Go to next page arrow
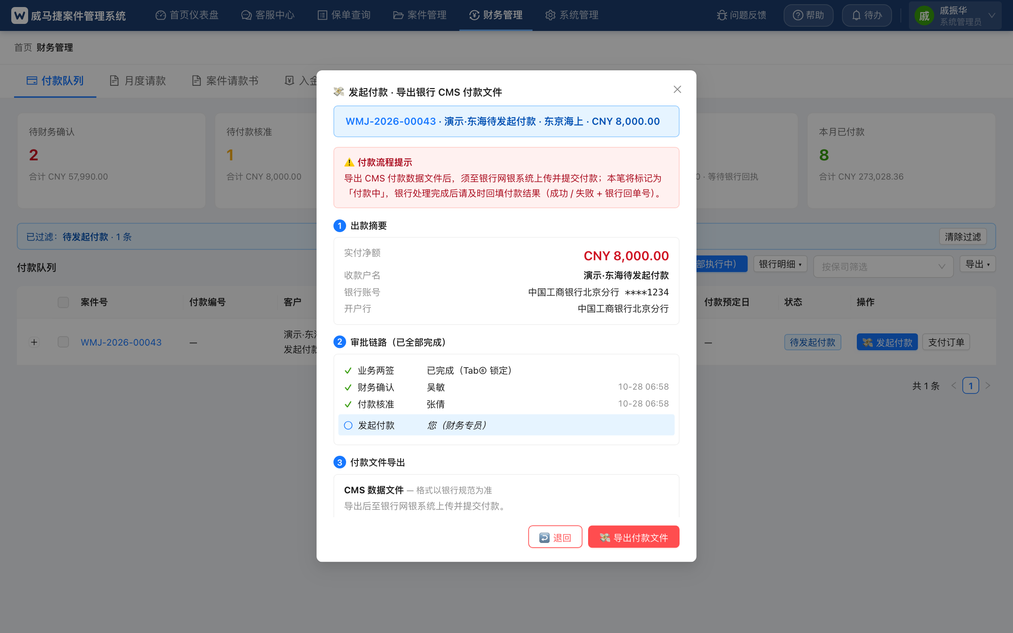The width and height of the screenshot is (1013, 633). coord(988,385)
